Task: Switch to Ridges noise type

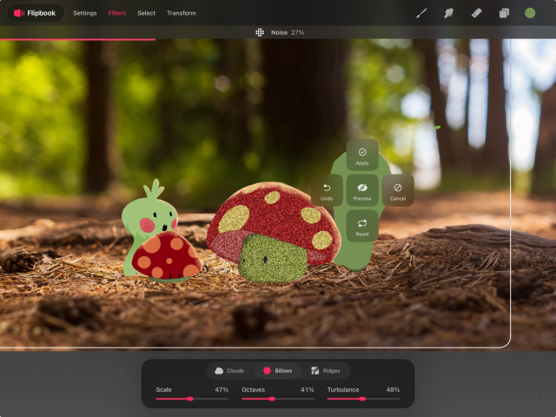Action: click(326, 371)
